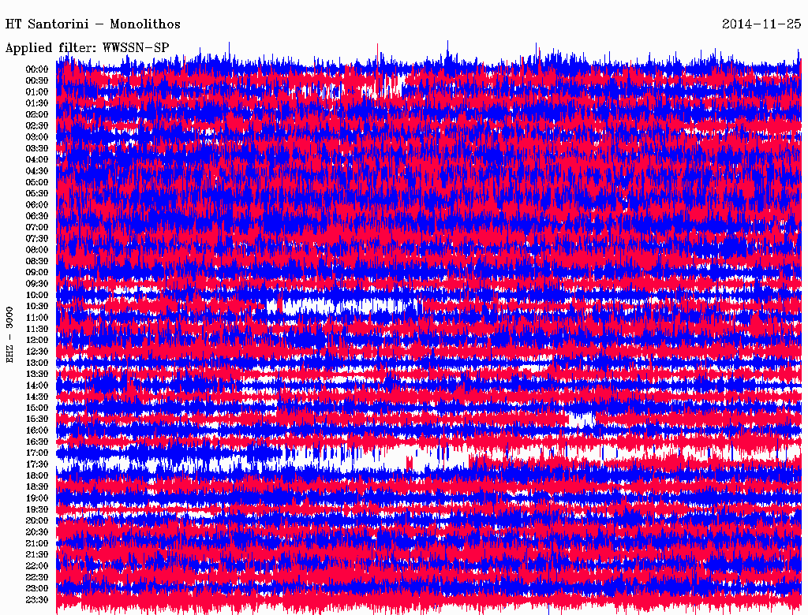
Task: Select the 05:00 time label
Action: (x=37, y=182)
